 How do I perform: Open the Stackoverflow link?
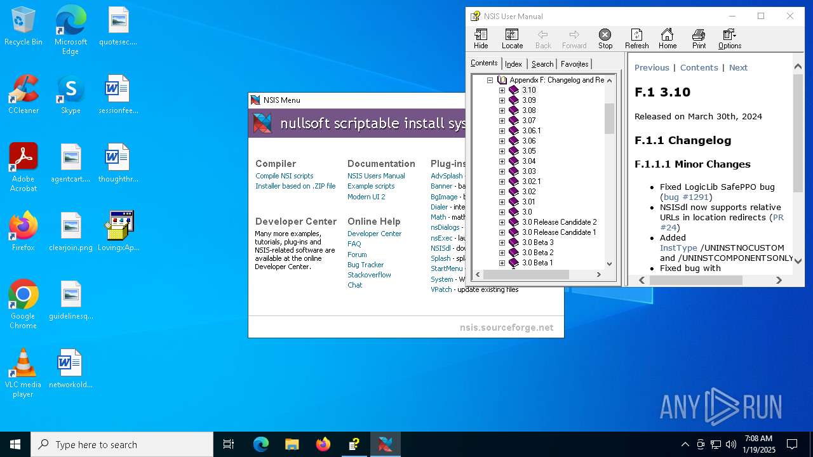(x=369, y=275)
